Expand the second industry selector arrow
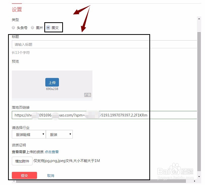Screen dimensions: 205x185 pos(70,134)
